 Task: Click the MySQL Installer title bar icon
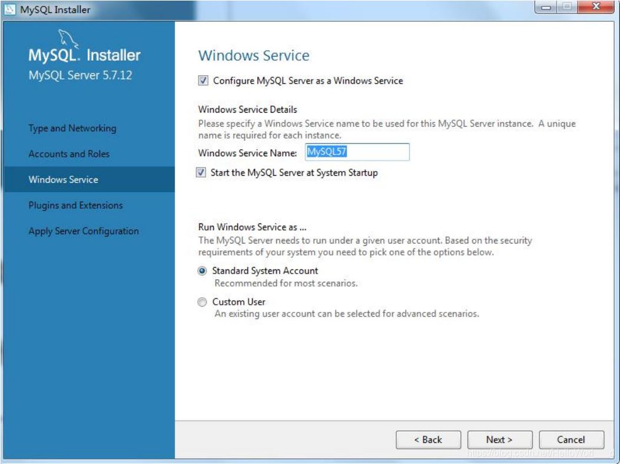point(9,9)
